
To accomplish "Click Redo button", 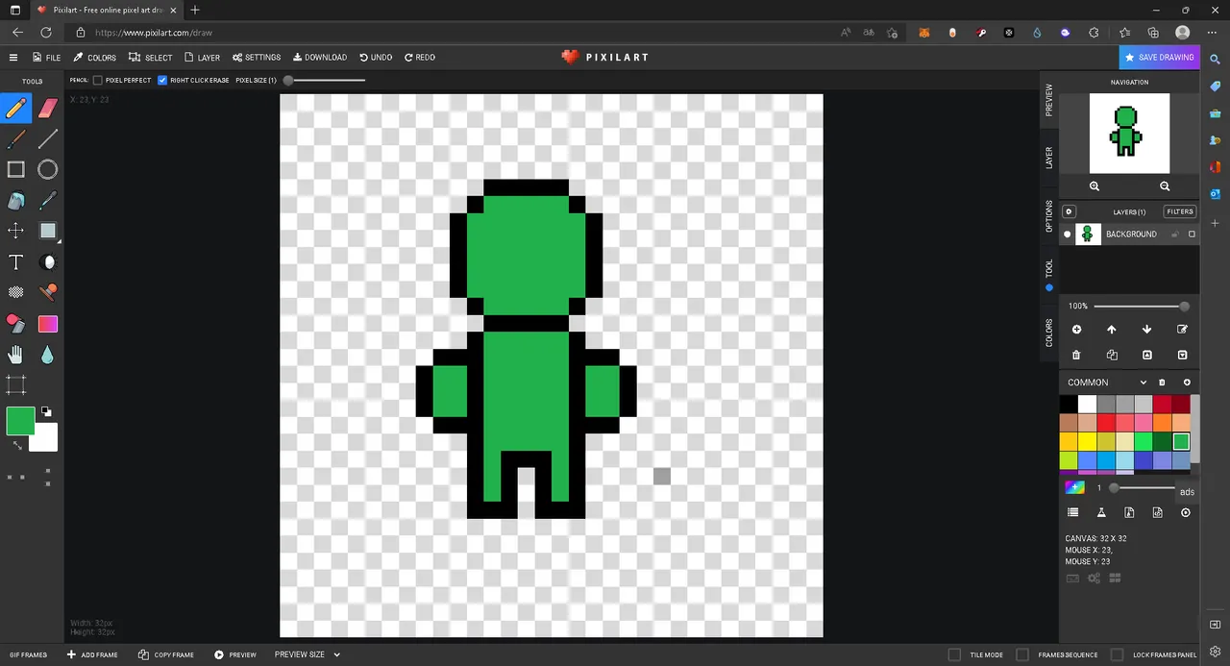I will click(x=420, y=58).
